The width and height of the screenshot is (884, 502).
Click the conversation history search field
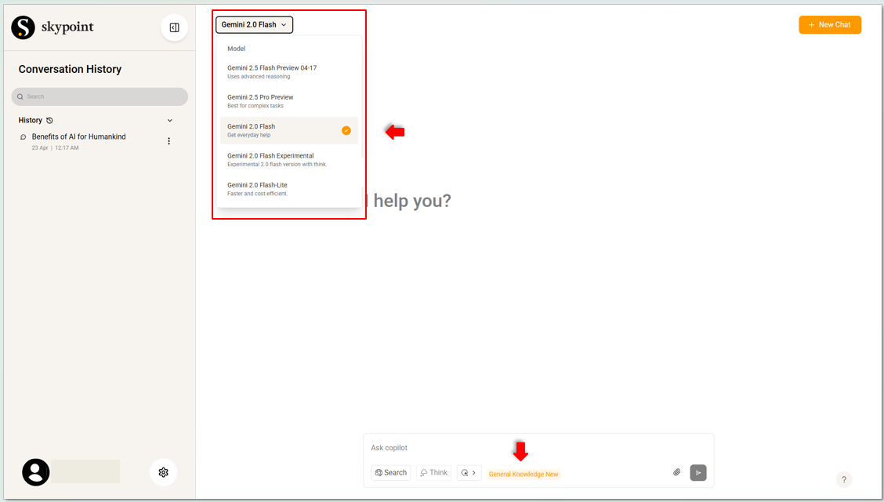(x=100, y=96)
